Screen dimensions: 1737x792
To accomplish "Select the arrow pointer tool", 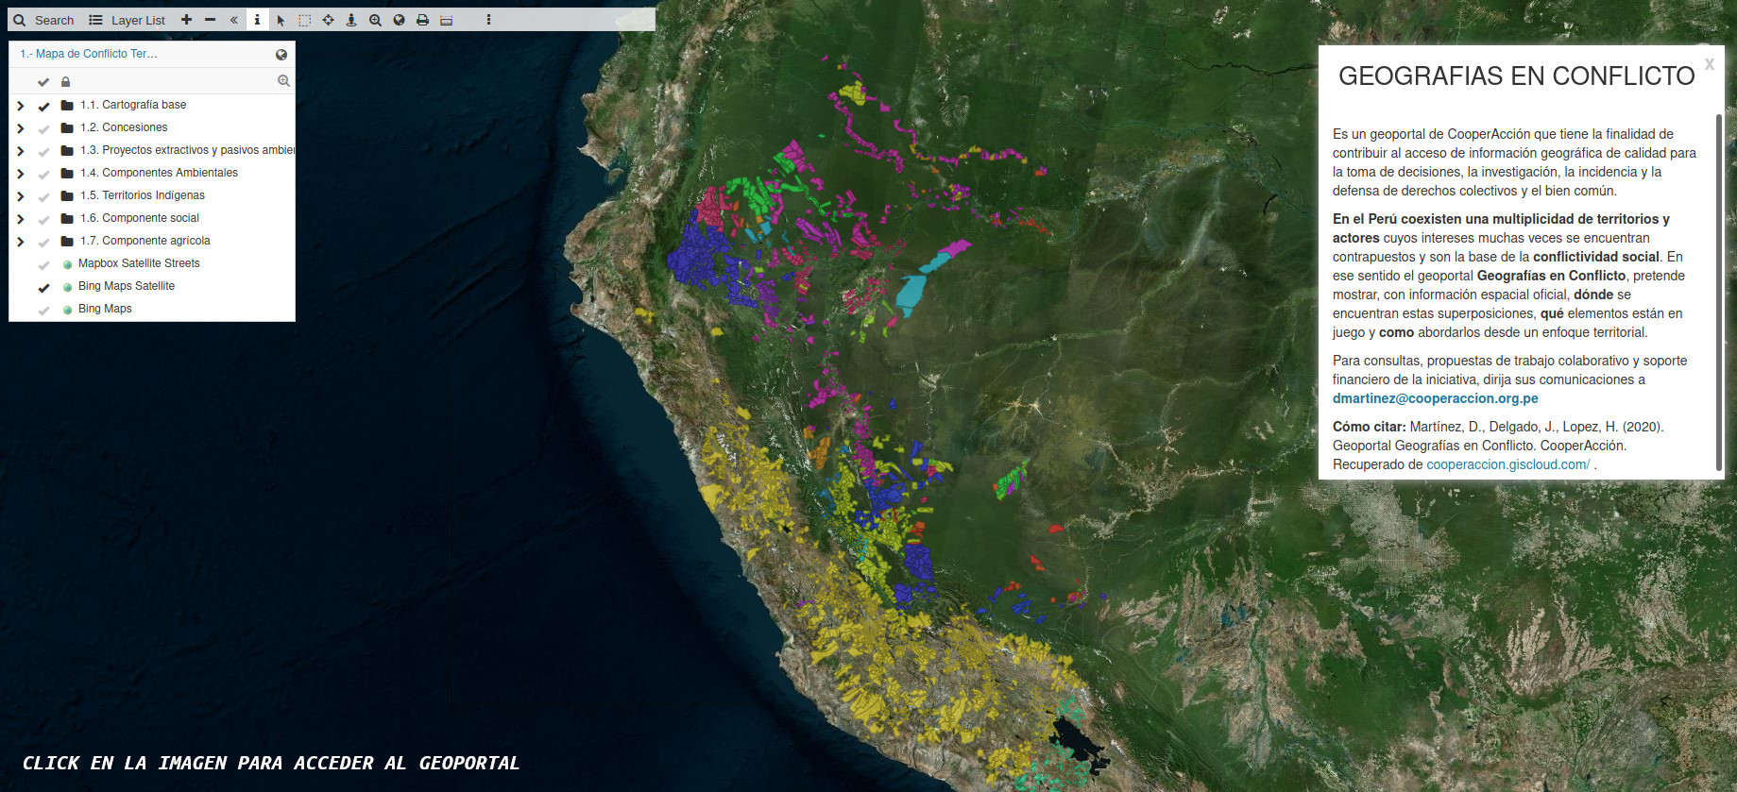I will tap(281, 20).
